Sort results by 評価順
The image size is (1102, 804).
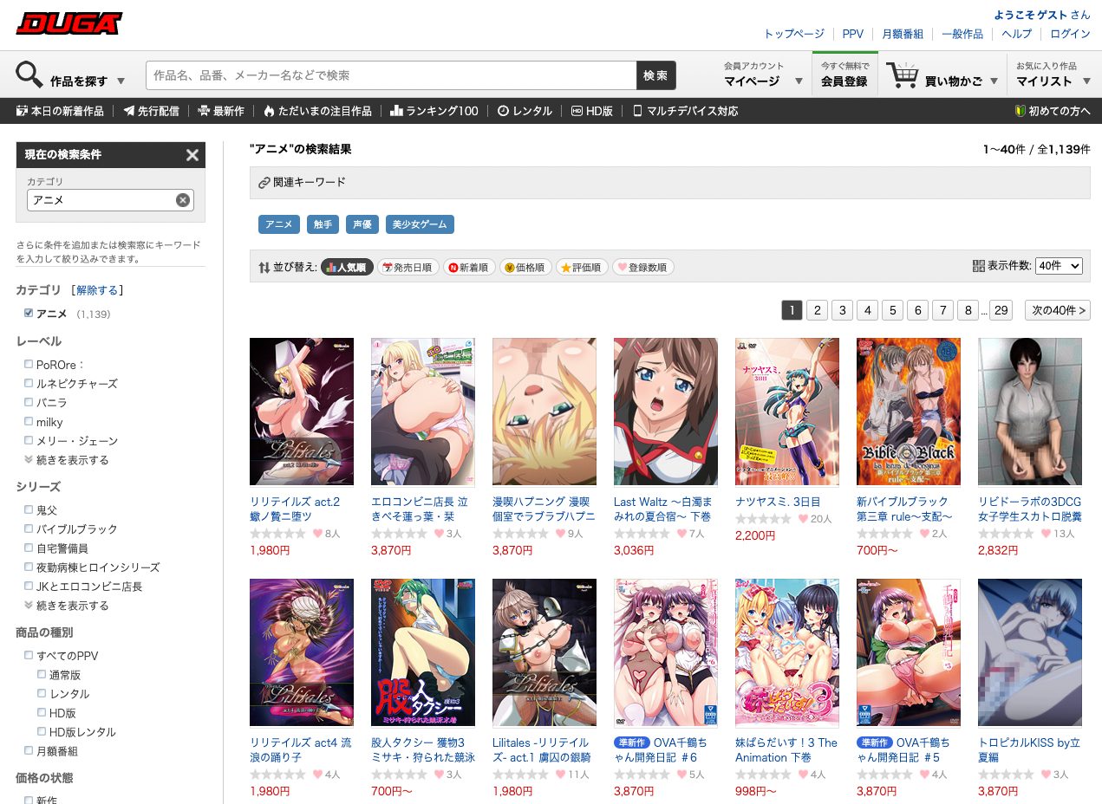582,267
